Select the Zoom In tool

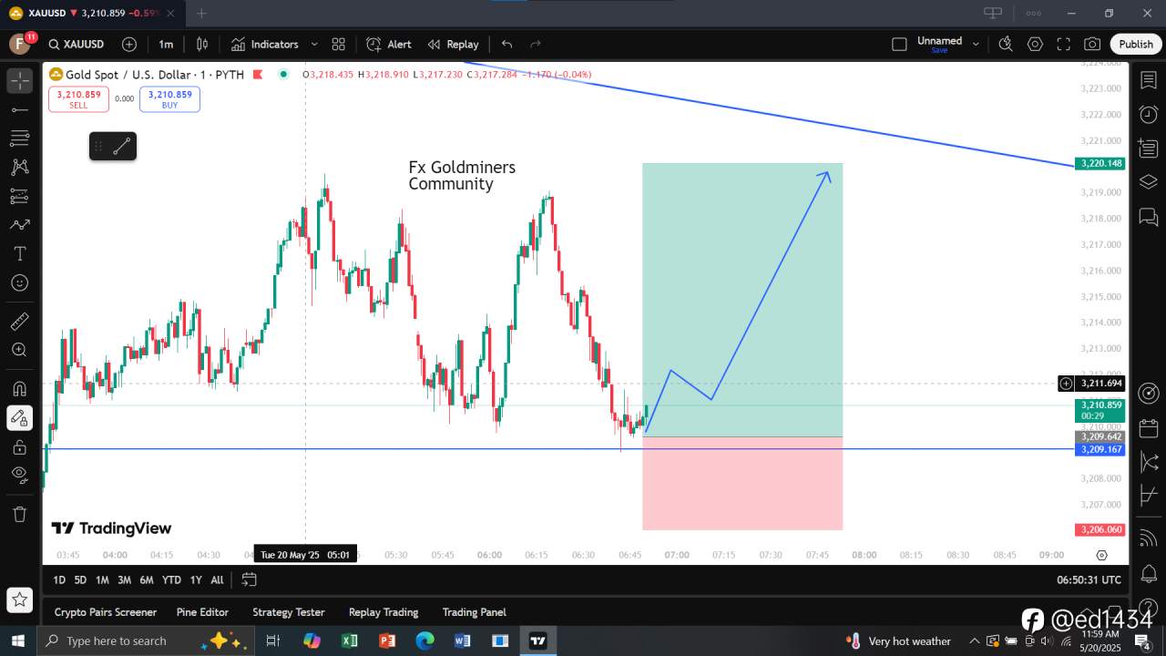pos(20,350)
